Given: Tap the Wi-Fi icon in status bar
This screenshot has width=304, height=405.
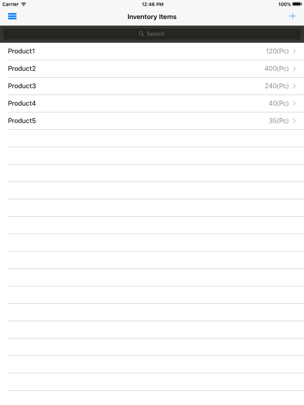Looking at the screenshot, I should pos(23,4).
